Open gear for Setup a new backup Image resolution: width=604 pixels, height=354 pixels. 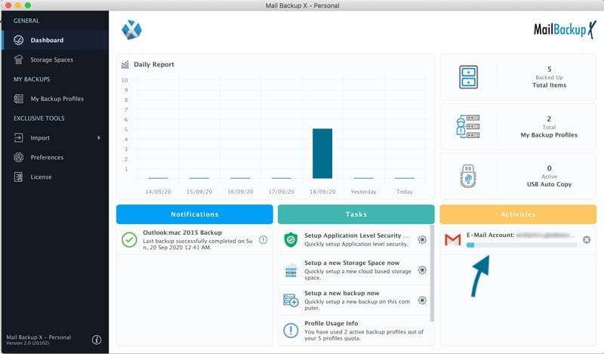pyautogui.click(x=422, y=300)
